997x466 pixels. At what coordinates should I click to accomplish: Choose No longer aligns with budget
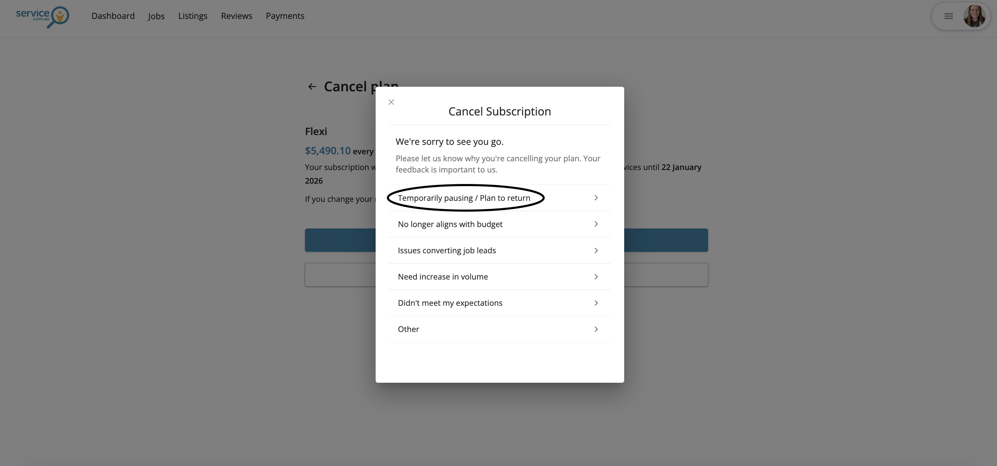click(450, 224)
